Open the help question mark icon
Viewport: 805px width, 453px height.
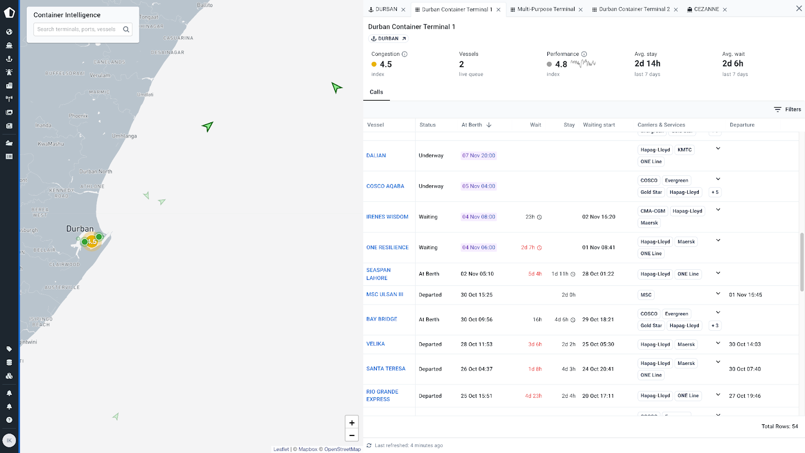[x=9, y=420]
